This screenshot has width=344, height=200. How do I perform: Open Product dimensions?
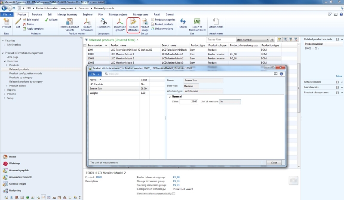(87, 25)
